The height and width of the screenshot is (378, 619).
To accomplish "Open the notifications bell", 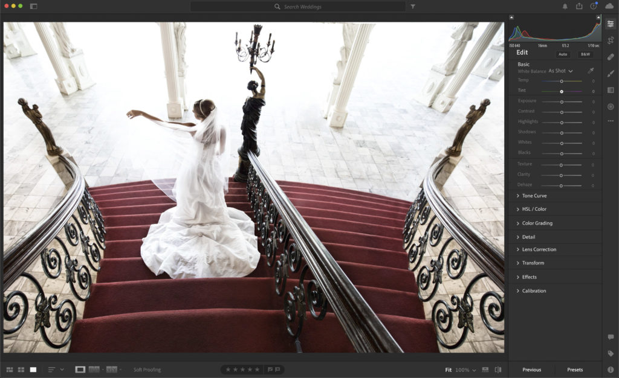I will pos(565,6).
